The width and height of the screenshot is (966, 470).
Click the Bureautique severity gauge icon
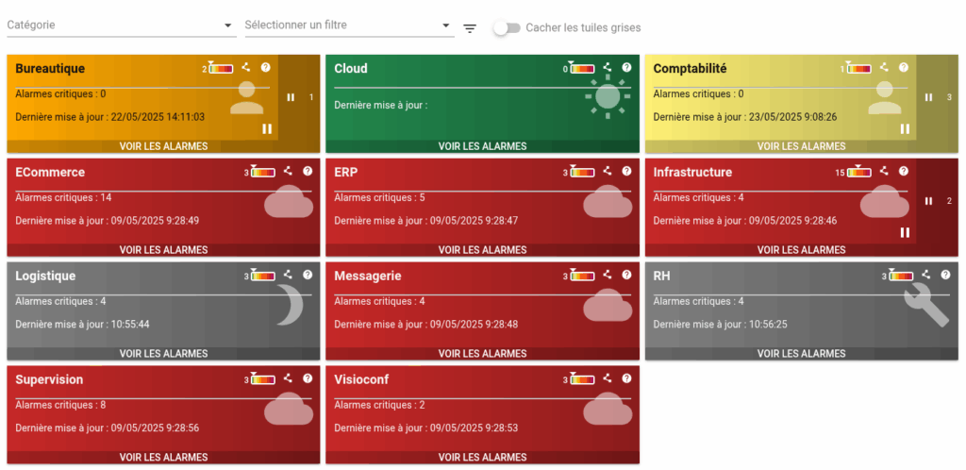point(221,68)
